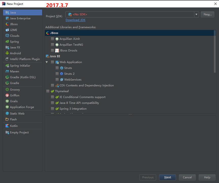Enable the Arquillian JUnit checkbox
This screenshot has height=183, width=219.
click(x=52, y=39)
